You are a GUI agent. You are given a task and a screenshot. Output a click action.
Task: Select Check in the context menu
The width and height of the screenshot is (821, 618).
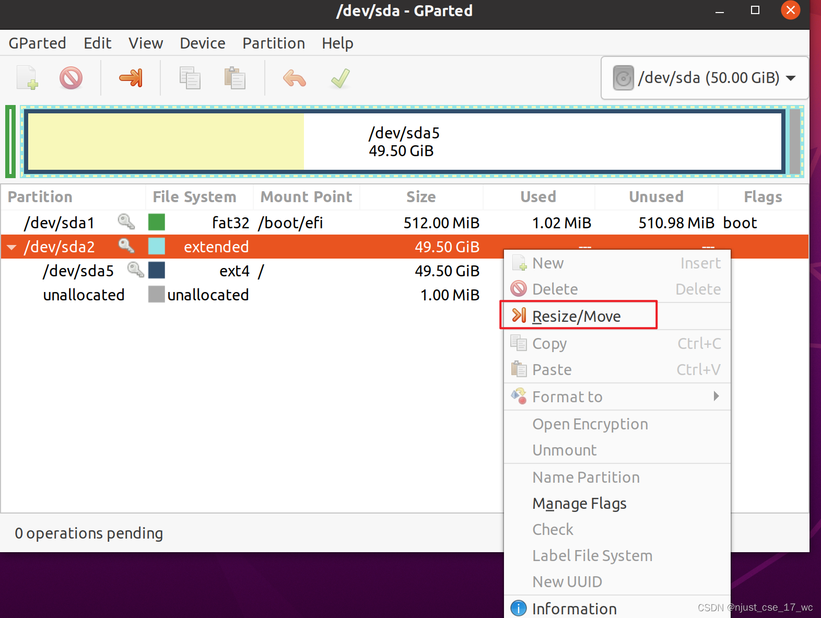(x=617, y=530)
